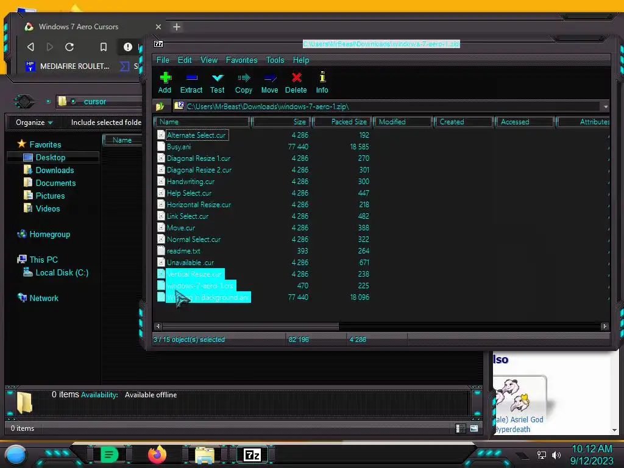
Task: Open the Tools menu in 7-Zip
Action: [x=275, y=60]
